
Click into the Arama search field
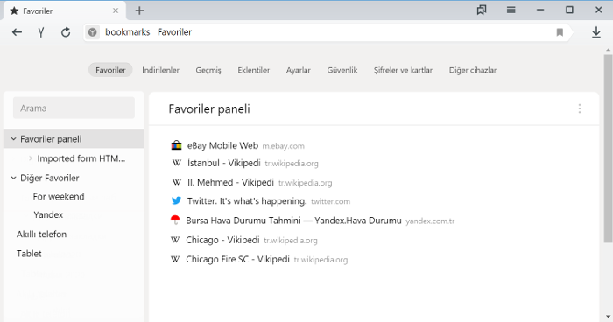coord(74,108)
